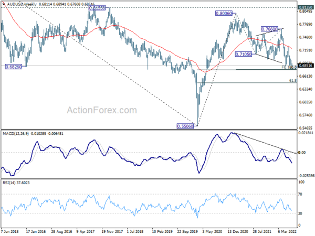Viewport: 315px width, 236px height.
Task: Click the 0.71050 price label
Action: click(243, 54)
